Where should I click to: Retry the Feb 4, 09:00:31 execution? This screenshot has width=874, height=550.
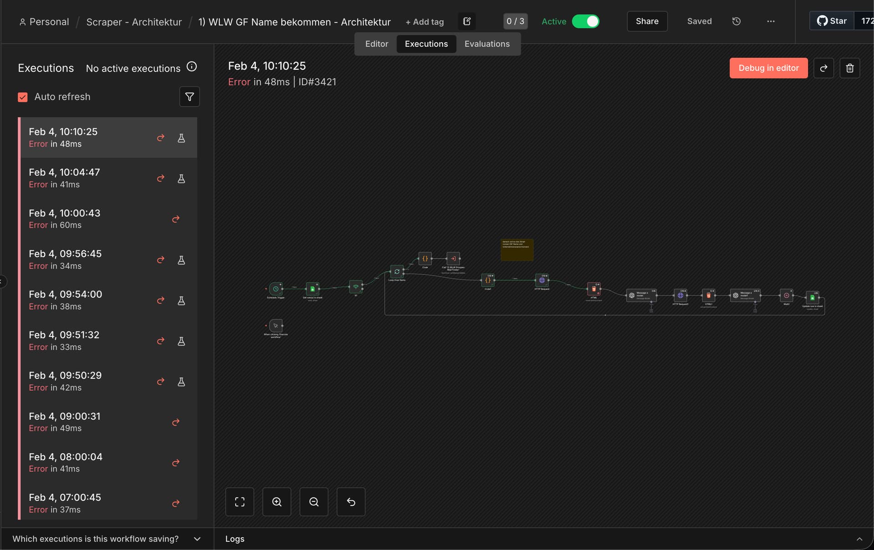point(176,422)
